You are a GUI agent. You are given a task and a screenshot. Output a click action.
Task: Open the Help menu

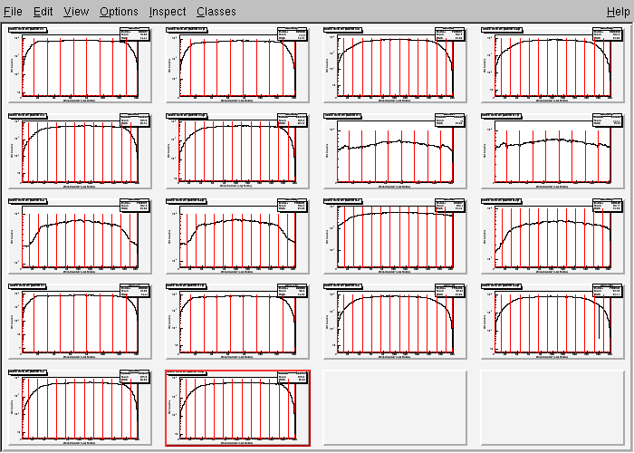(619, 11)
